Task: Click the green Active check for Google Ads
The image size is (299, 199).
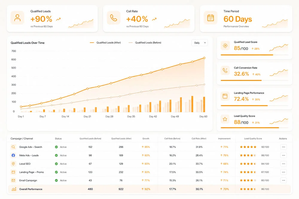Action: point(56,147)
